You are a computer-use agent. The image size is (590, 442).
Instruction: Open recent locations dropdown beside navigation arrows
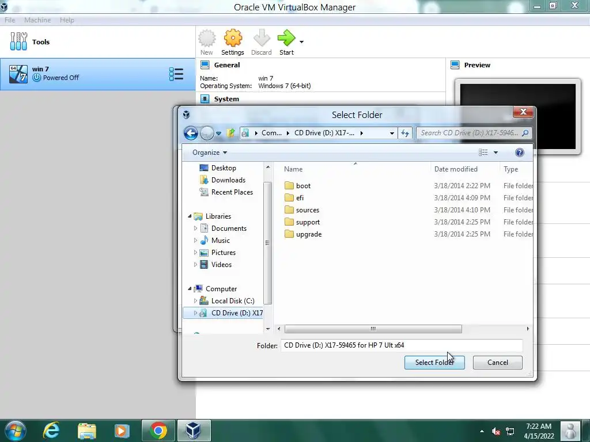218,133
